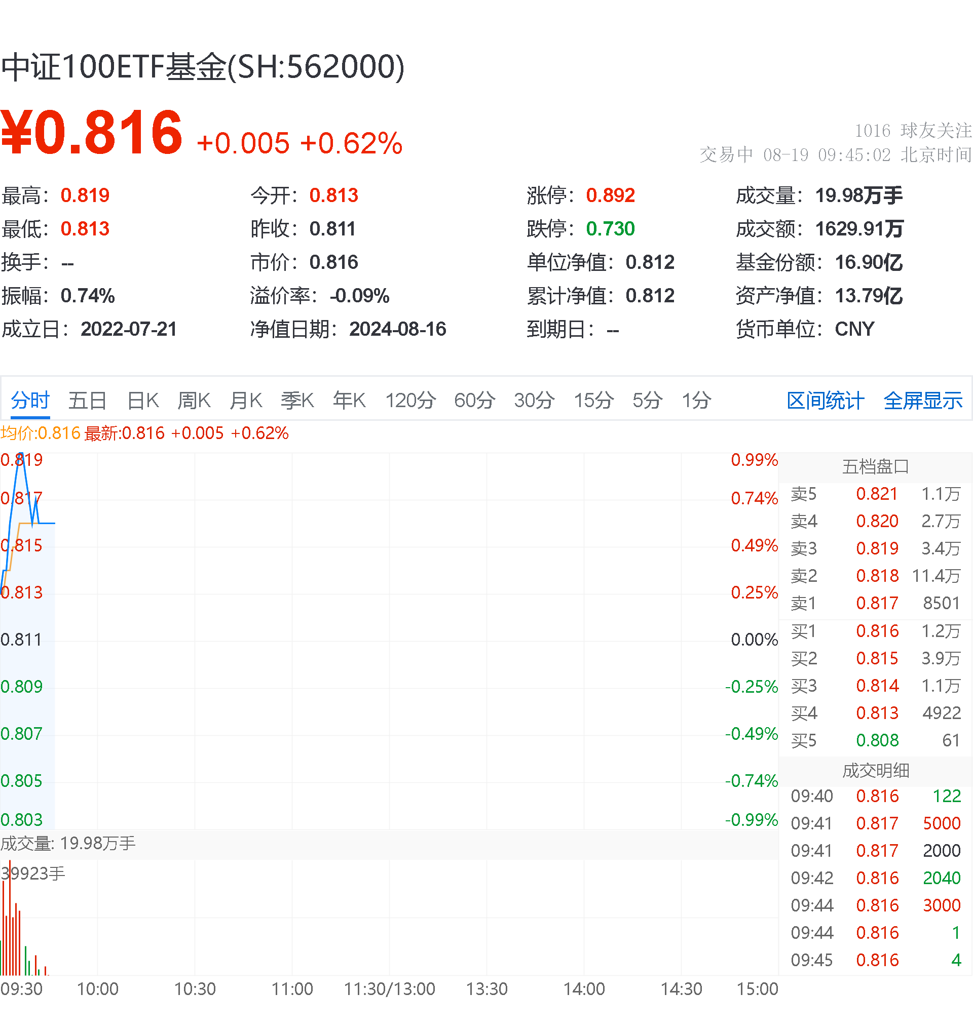The height and width of the screenshot is (1033, 973).
Task: Click the 成交明细 panel header
Action: pos(876,770)
